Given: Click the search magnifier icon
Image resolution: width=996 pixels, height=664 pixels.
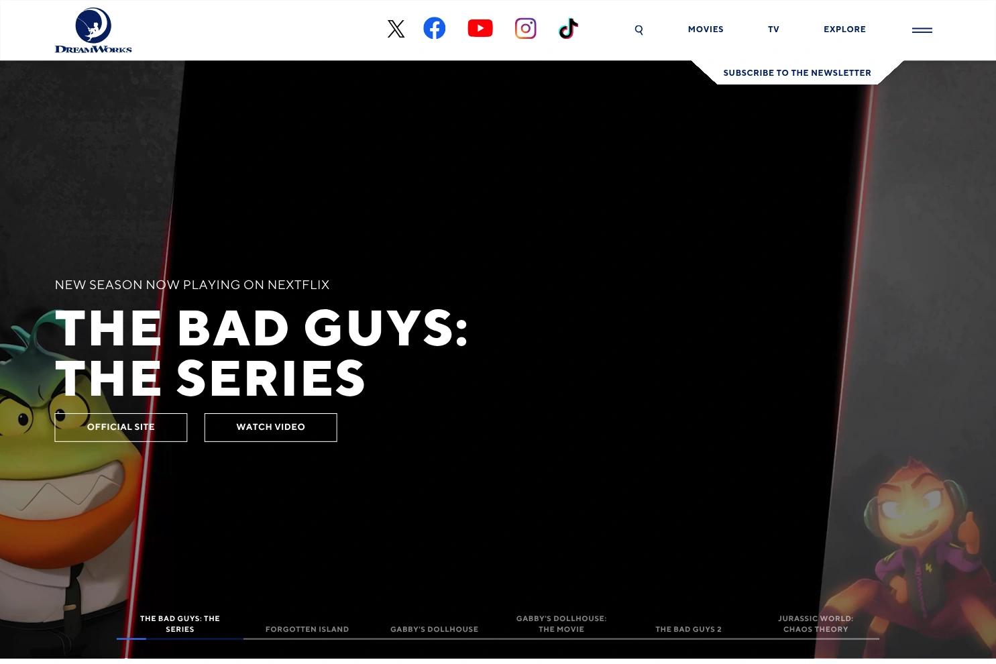Looking at the screenshot, I should click(639, 30).
